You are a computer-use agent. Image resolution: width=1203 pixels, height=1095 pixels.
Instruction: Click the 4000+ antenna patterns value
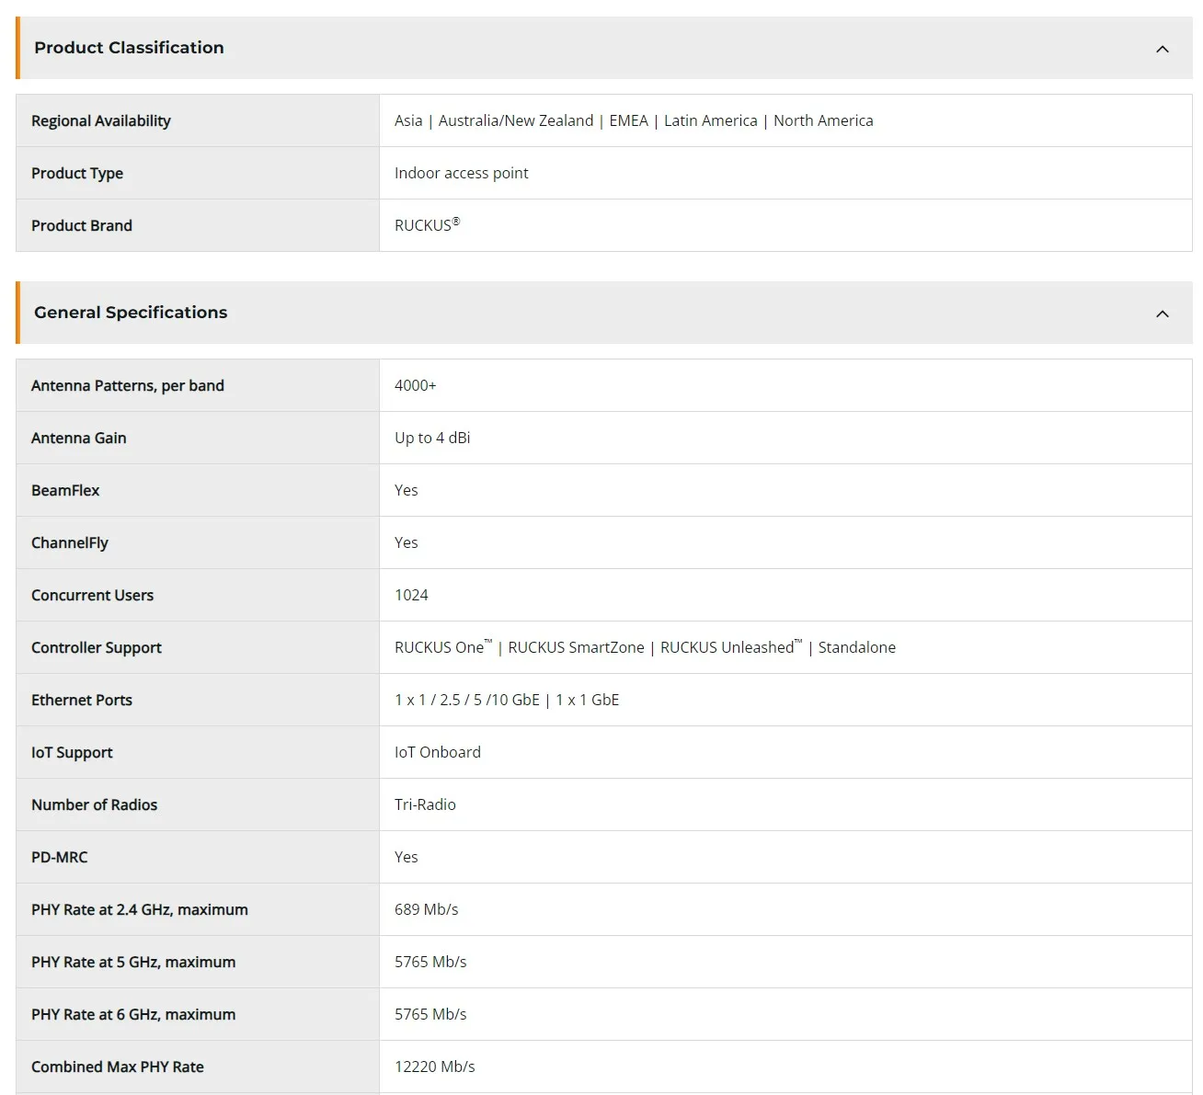pyautogui.click(x=416, y=385)
